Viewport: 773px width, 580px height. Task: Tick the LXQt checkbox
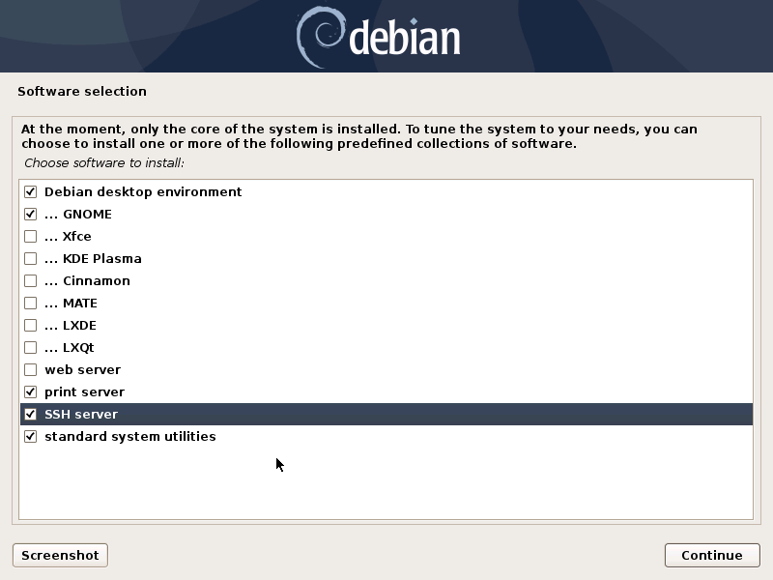tap(31, 347)
